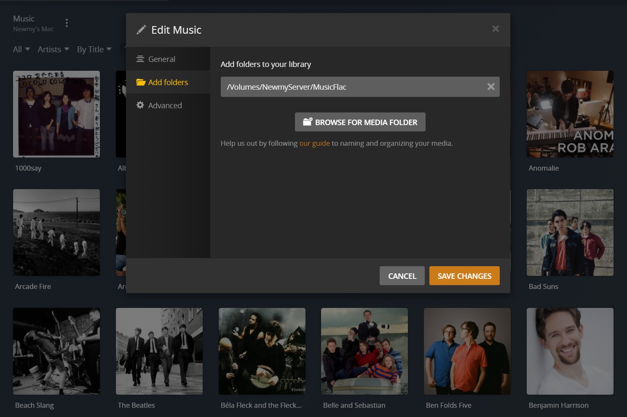The image size is (627, 417).
Task: Expand the Artists dropdown
Action: click(x=53, y=49)
